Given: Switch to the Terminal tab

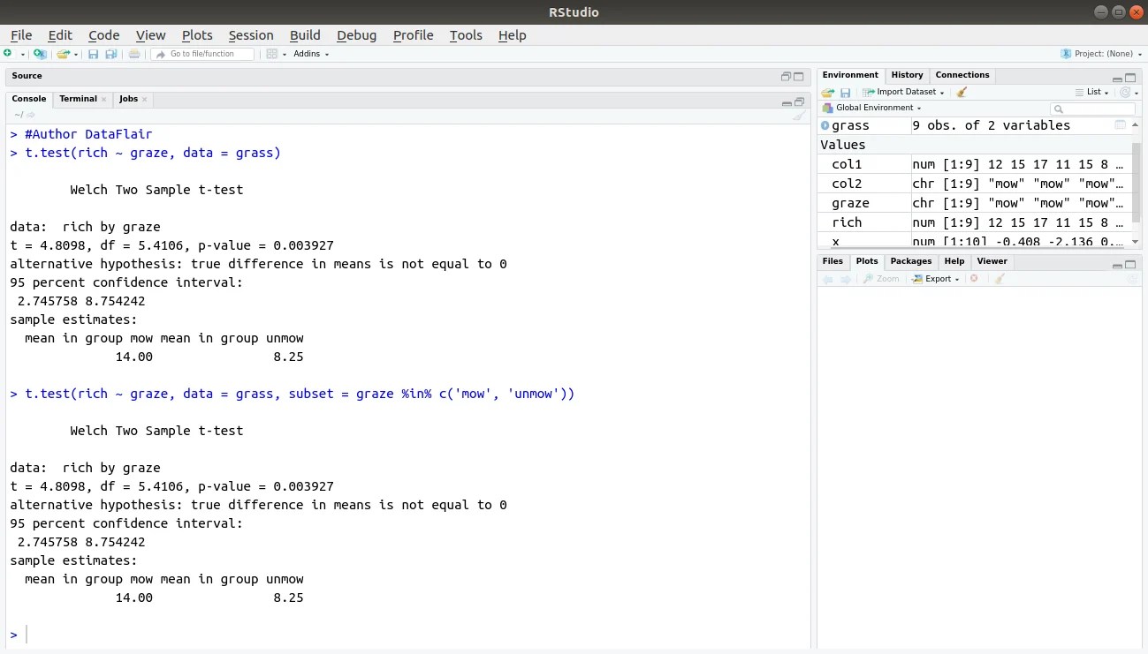Looking at the screenshot, I should coord(78,99).
